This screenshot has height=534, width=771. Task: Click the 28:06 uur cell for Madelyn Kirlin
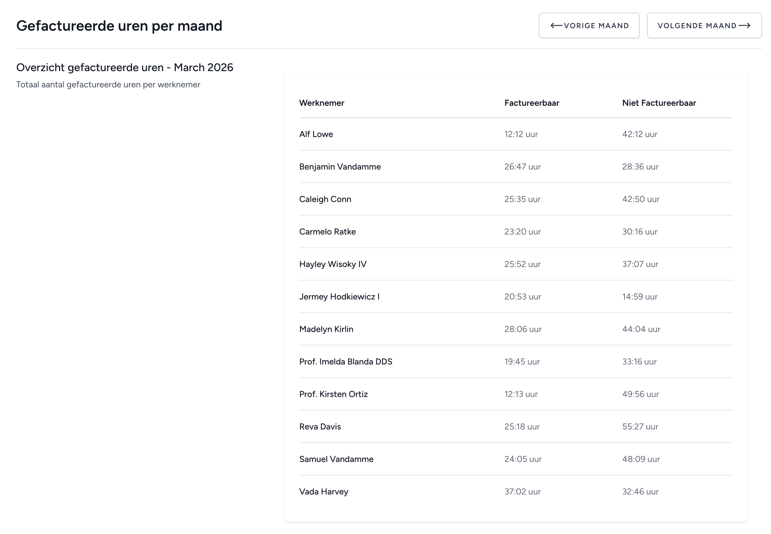[x=523, y=329]
